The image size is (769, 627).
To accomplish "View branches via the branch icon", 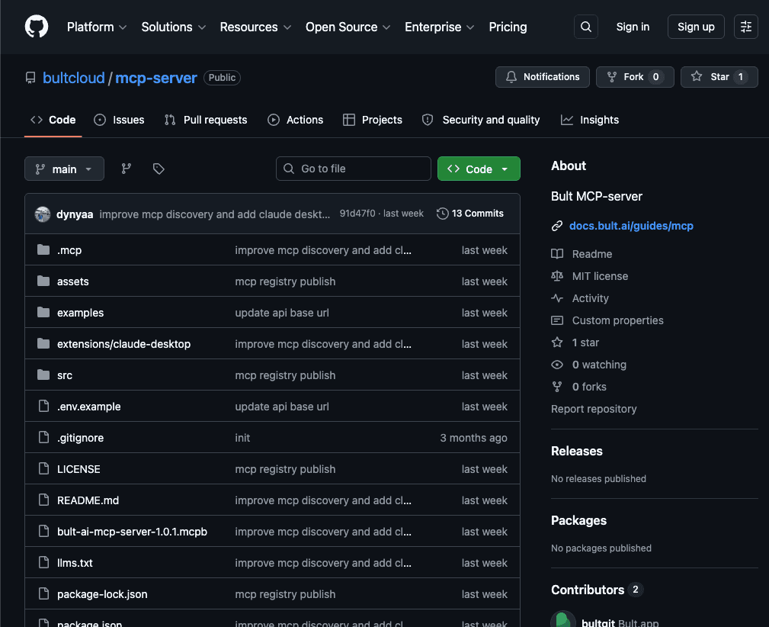I will coord(126,169).
